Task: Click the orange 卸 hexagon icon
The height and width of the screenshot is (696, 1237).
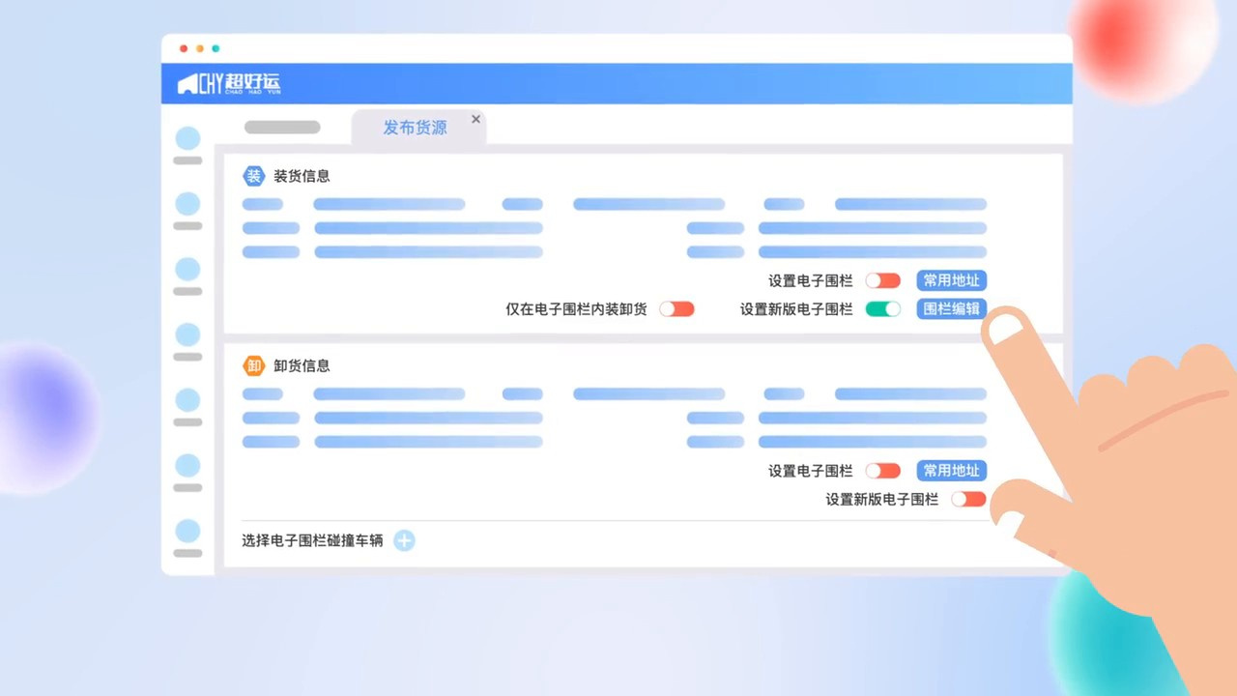Action: (253, 365)
